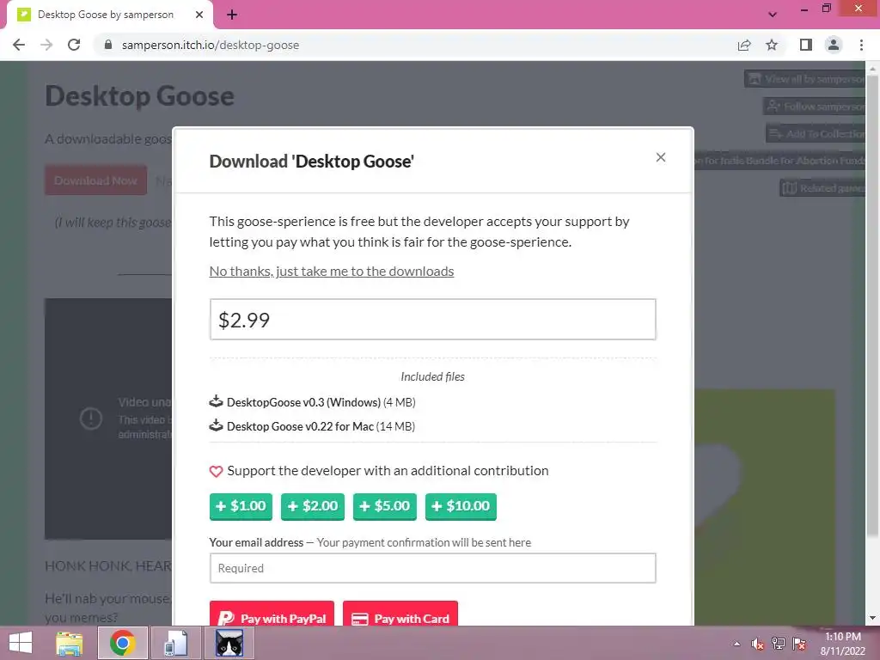Show hidden system tray icons
The height and width of the screenshot is (660, 880).
[736, 644]
